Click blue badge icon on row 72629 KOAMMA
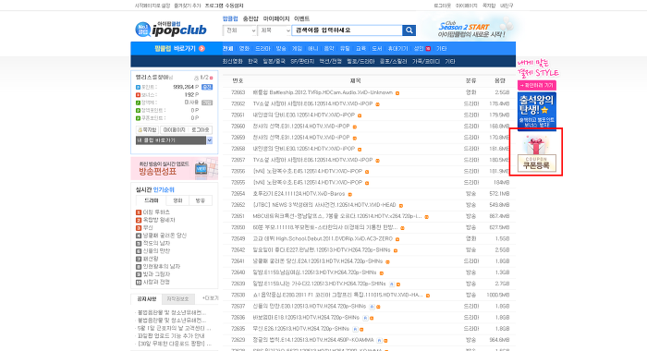 pos(379,340)
